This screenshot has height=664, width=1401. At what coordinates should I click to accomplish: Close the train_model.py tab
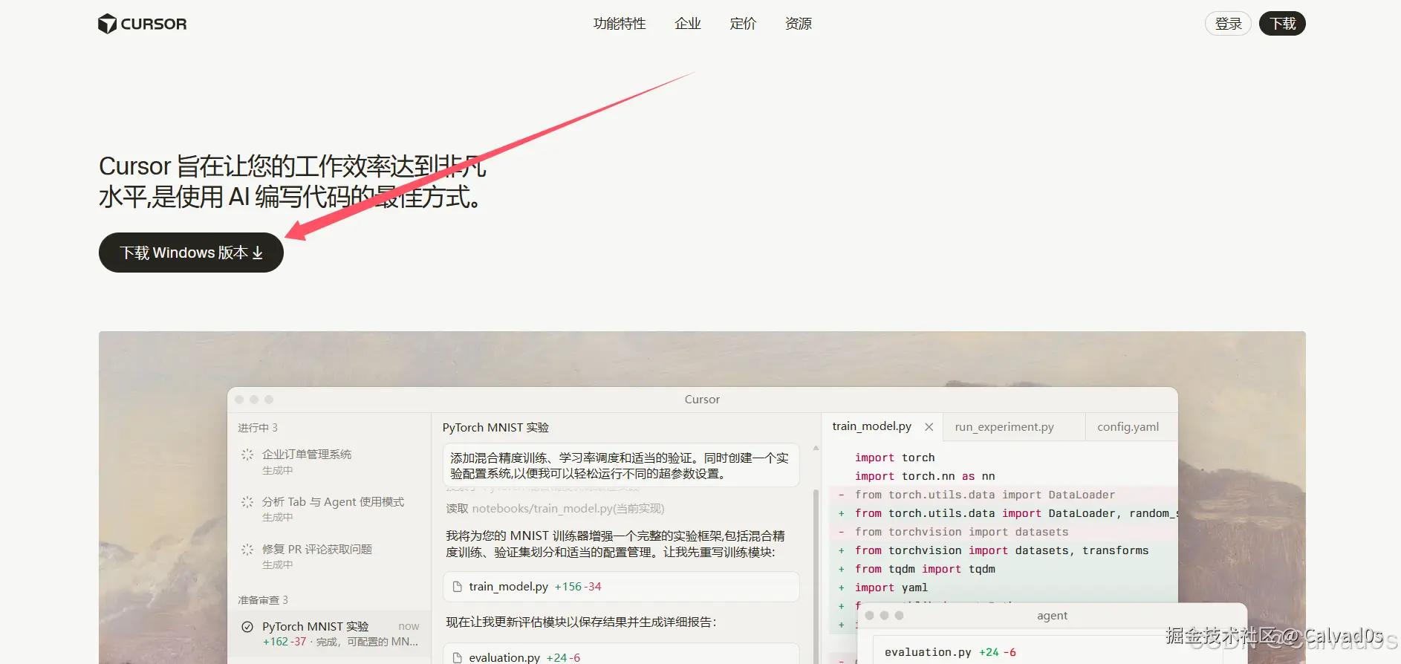click(x=929, y=427)
